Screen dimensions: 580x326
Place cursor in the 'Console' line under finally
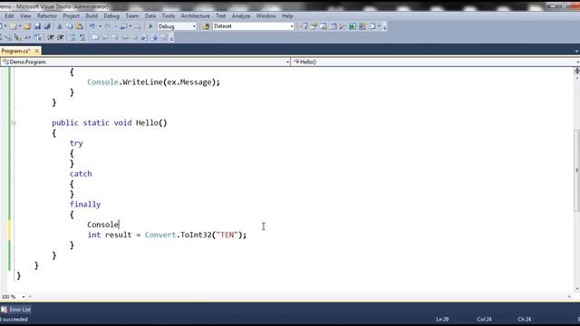pos(102,225)
